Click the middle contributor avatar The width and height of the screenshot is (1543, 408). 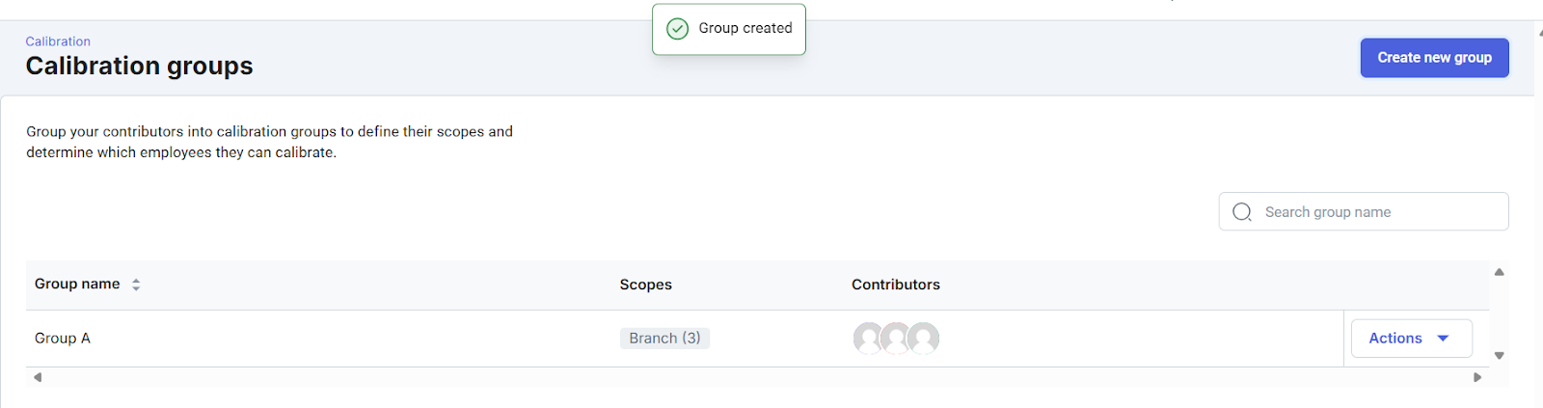(896, 339)
